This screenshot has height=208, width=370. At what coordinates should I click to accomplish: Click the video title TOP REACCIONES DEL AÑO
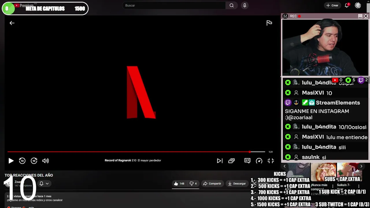pos(29,175)
